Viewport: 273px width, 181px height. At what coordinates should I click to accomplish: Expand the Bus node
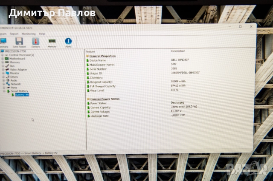click(x=3, y=66)
